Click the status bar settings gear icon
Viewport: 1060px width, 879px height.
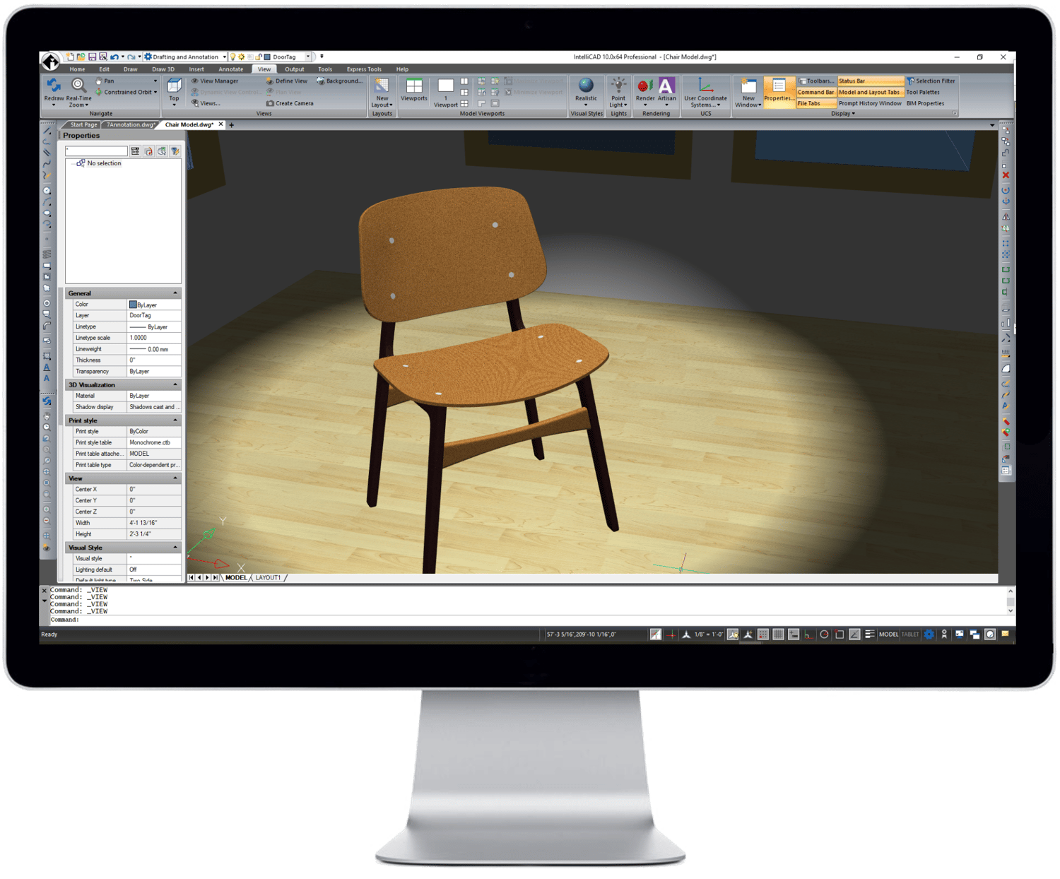[x=929, y=634]
